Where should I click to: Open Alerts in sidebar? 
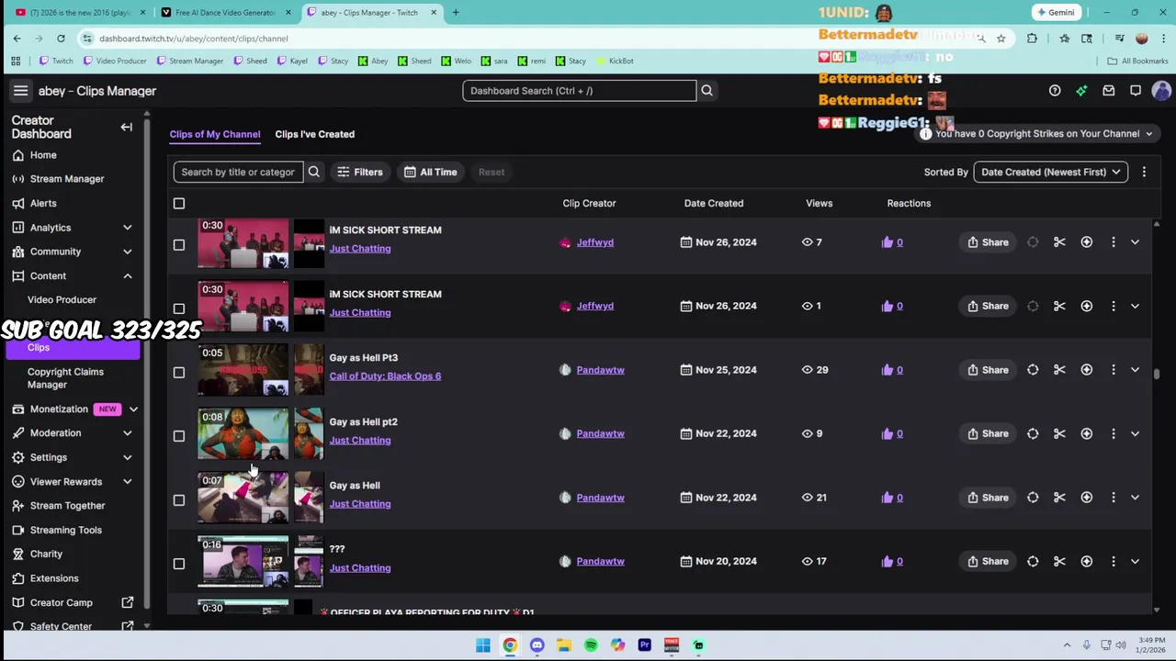click(43, 203)
